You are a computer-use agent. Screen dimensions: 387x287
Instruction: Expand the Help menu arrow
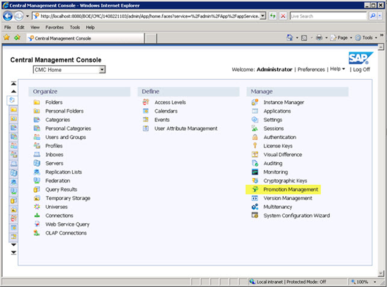[x=343, y=69]
